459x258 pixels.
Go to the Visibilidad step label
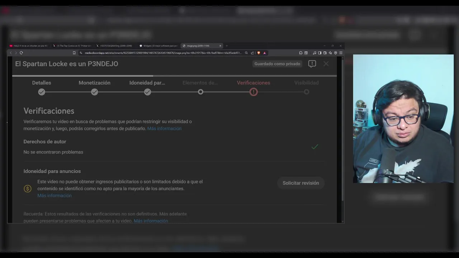coord(307,83)
